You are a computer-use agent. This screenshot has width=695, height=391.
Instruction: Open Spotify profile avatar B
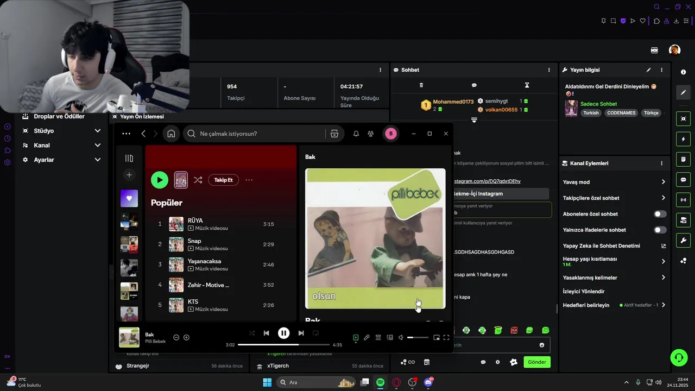[391, 134]
